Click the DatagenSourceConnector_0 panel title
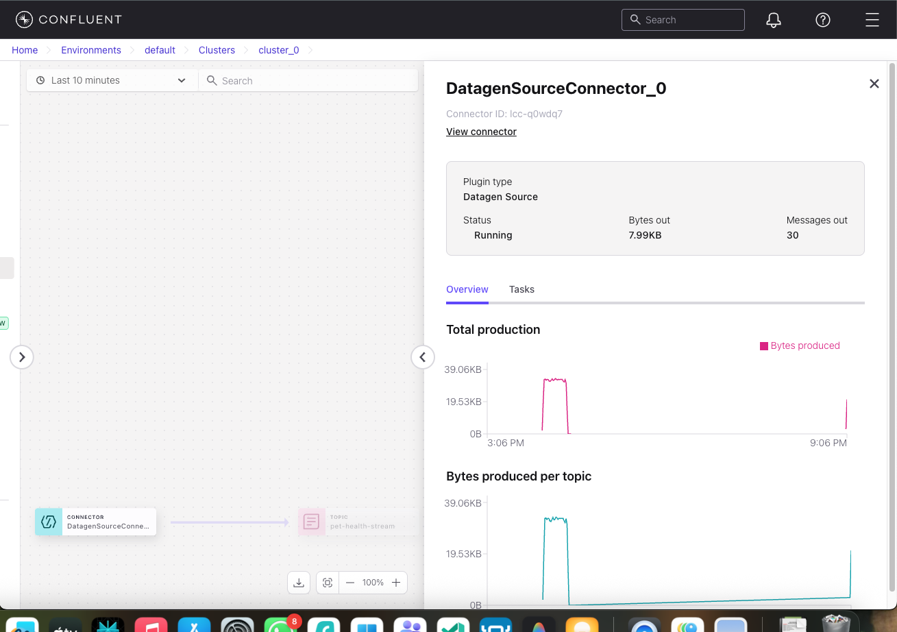897x632 pixels. click(x=556, y=88)
